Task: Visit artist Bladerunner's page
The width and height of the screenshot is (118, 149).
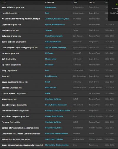Action: (x=50, y=7)
